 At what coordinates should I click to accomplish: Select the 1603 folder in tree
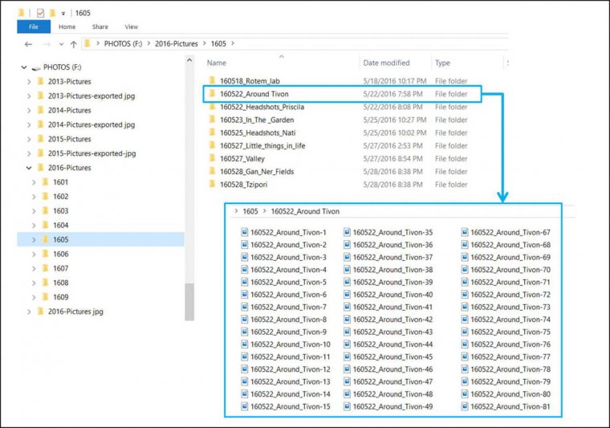point(60,211)
